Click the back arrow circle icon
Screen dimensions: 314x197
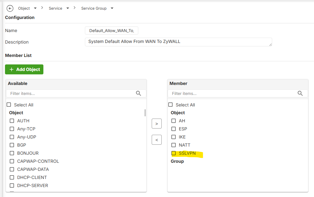10,8
